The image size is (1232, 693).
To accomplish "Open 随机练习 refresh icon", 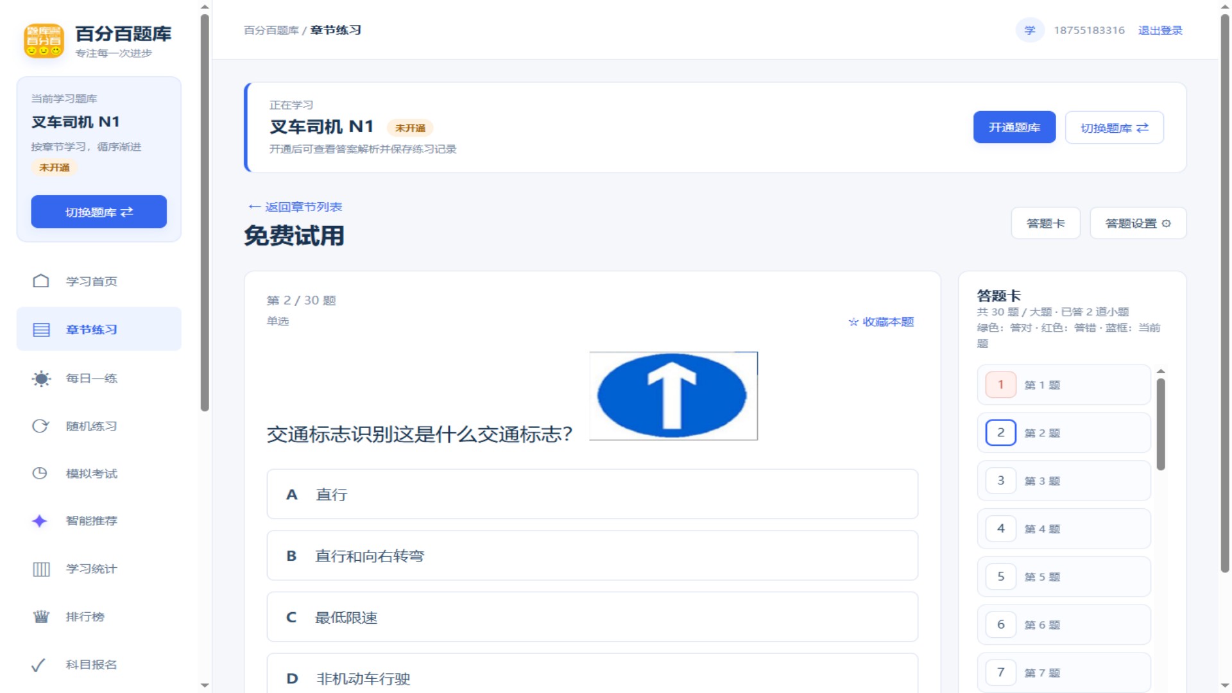I will coord(40,426).
